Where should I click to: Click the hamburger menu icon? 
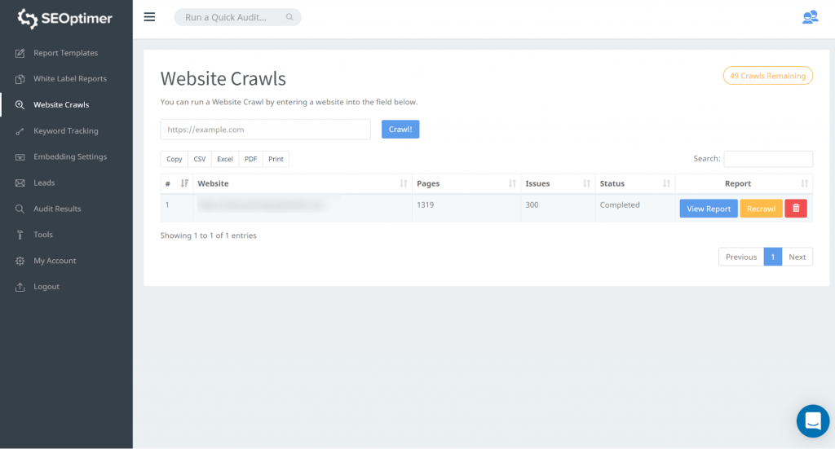149,17
